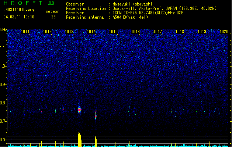Select the ICOM IC-575 receiver details
The width and height of the screenshot is (232, 147).
tap(148, 13)
